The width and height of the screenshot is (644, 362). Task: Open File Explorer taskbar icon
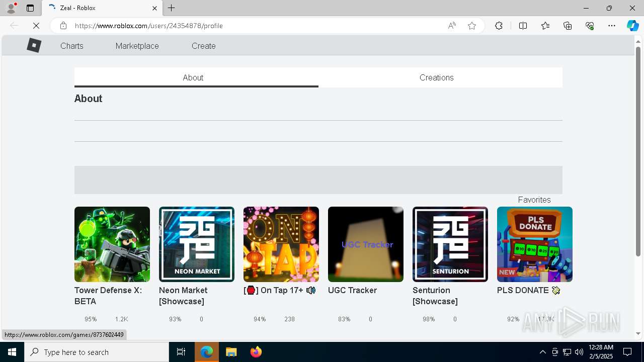pyautogui.click(x=231, y=352)
